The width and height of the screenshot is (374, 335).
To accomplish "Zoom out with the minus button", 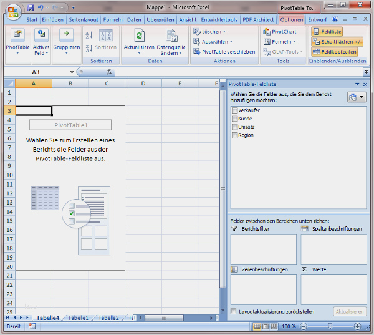I will coord(304,326).
